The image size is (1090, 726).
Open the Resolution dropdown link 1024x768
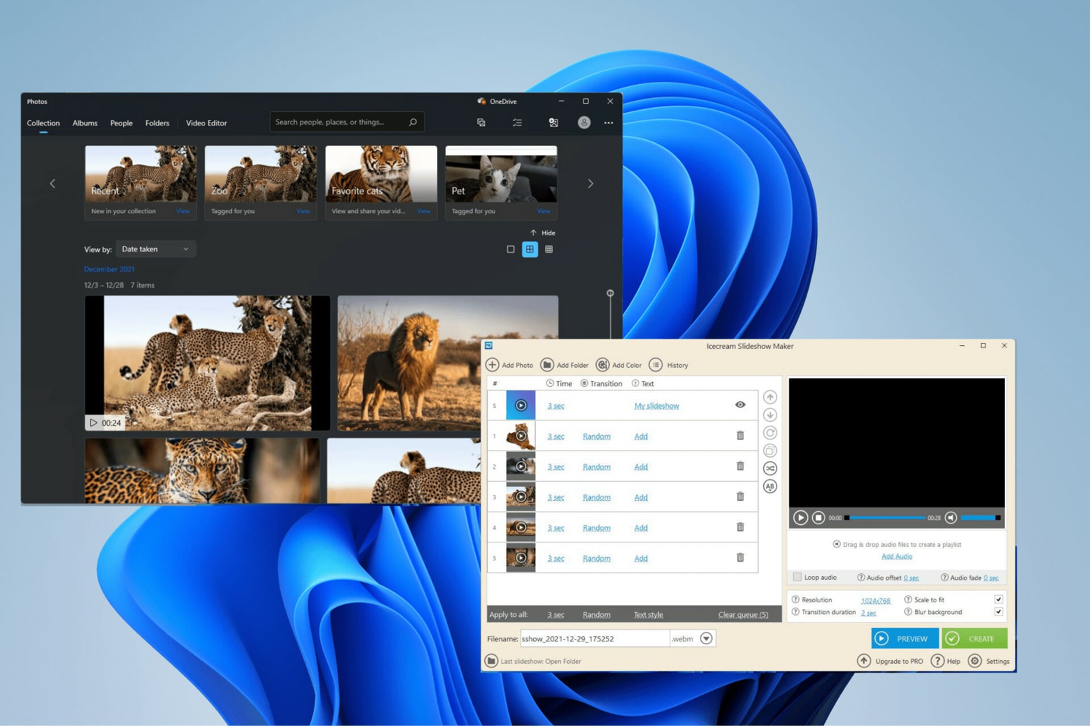coord(876,600)
